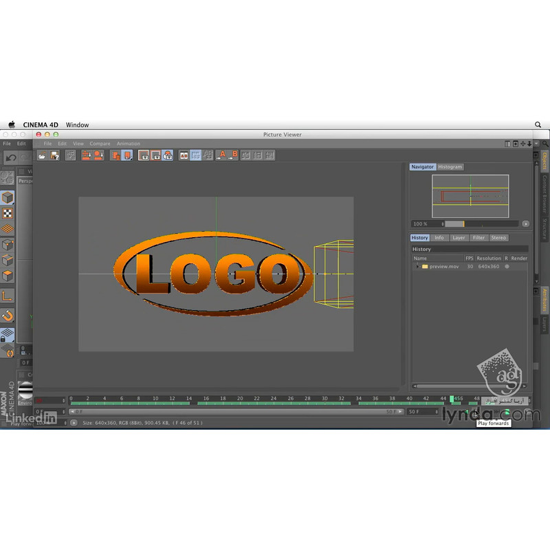Screen dimensions: 550x550
Task: Open the Compare menu in Picture Viewer
Action: pos(100,144)
